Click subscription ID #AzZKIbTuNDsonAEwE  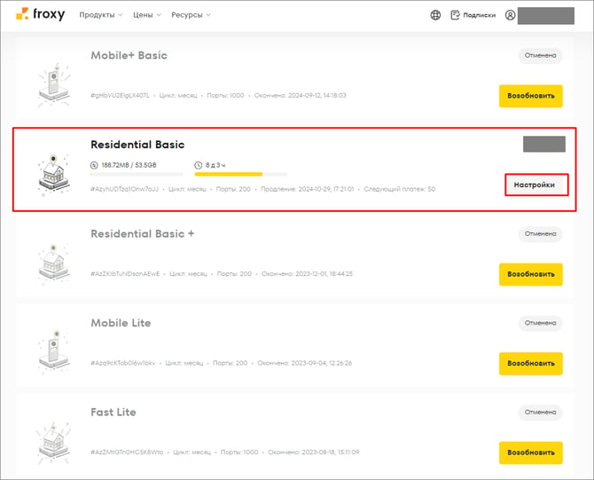(x=125, y=274)
